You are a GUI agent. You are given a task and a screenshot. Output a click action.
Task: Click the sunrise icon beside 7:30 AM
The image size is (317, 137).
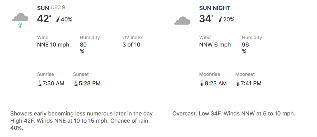point(40,83)
